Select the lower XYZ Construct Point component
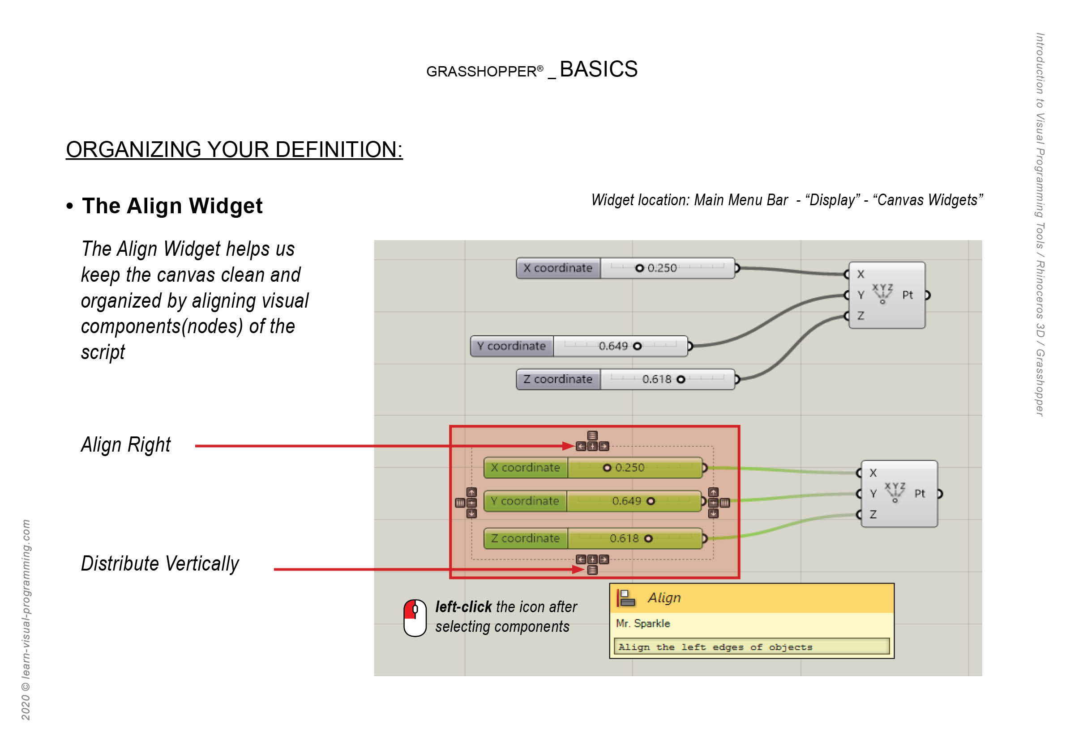 [899, 494]
